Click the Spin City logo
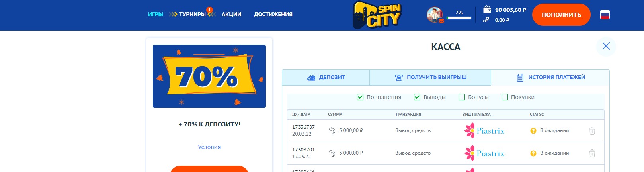 click(x=377, y=15)
